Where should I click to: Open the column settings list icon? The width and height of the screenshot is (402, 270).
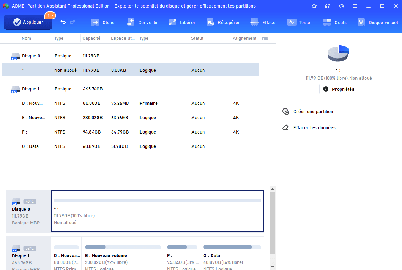[x=265, y=38]
